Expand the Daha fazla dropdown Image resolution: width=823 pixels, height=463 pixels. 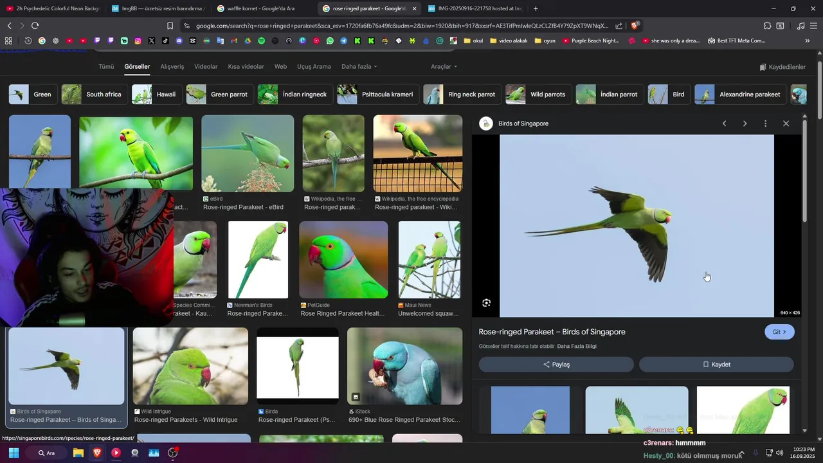pyautogui.click(x=359, y=66)
